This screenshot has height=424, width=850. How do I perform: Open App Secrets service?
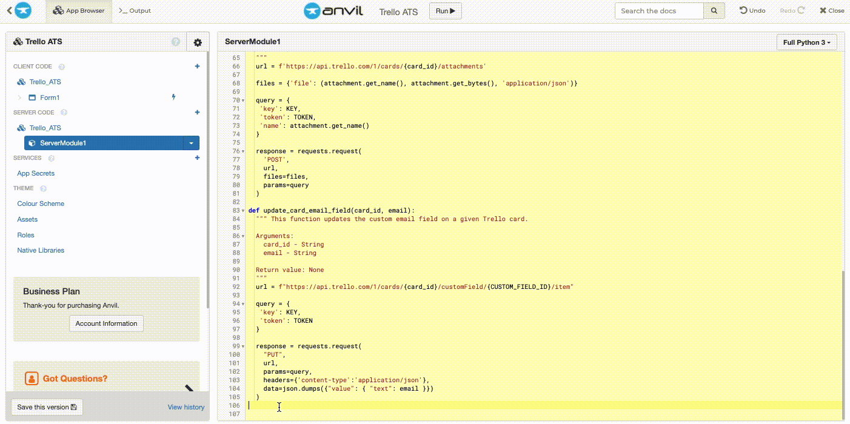pos(36,173)
